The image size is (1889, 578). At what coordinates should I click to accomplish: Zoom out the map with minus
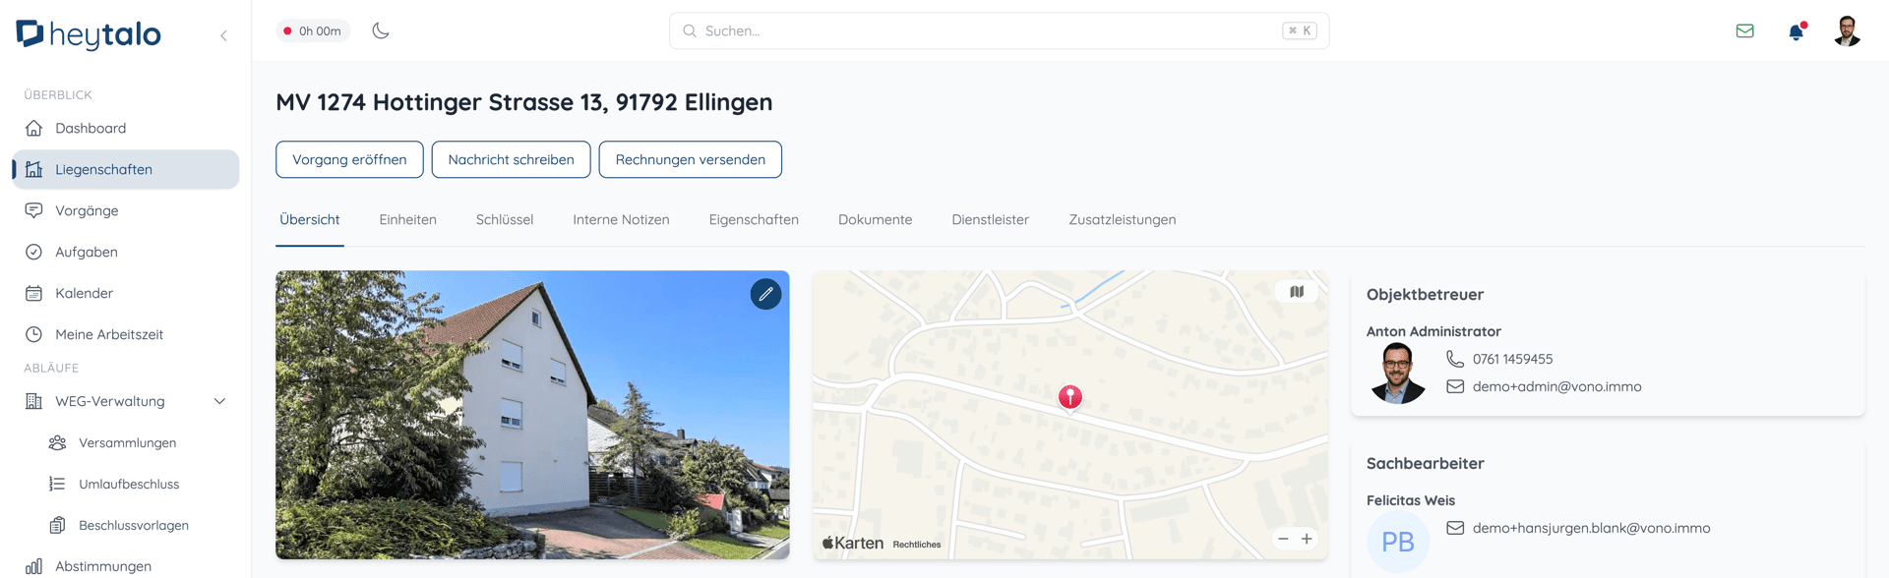[x=1283, y=539]
